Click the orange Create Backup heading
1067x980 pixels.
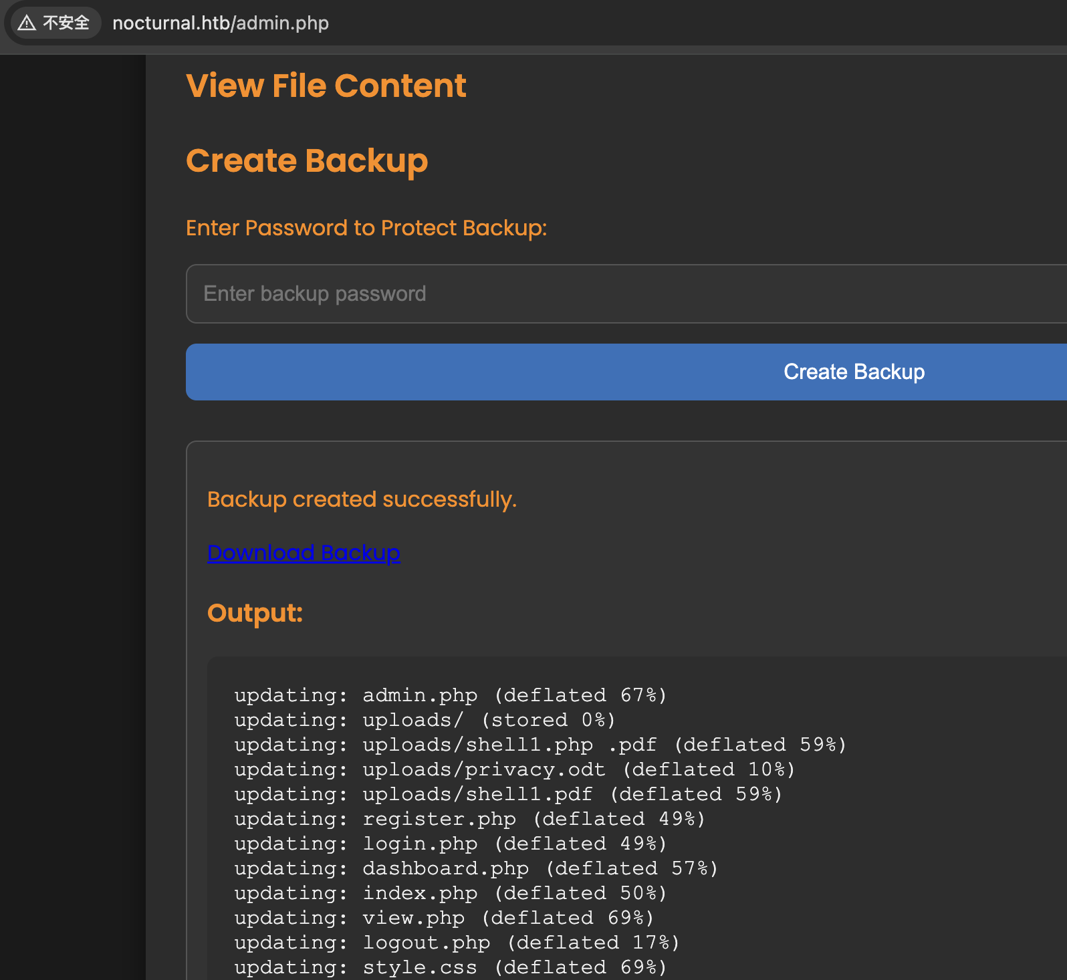pyautogui.click(x=307, y=161)
